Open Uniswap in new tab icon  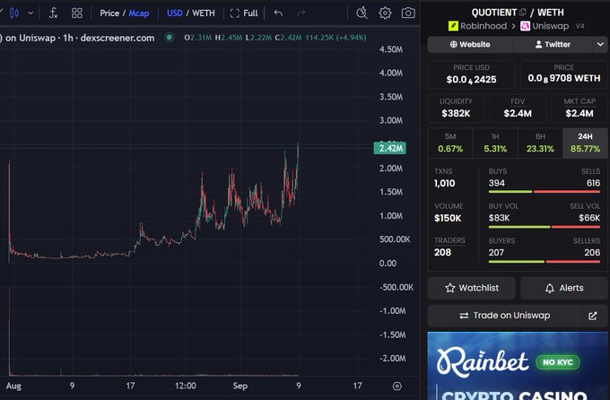pos(592,316)
